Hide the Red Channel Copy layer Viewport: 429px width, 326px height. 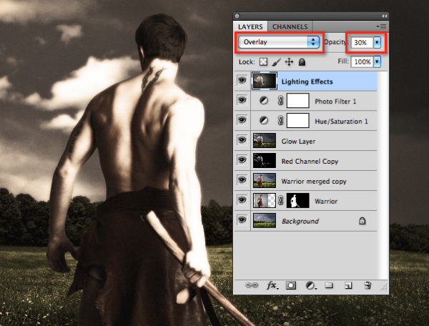pyautogui.click(x=242, y=160)
